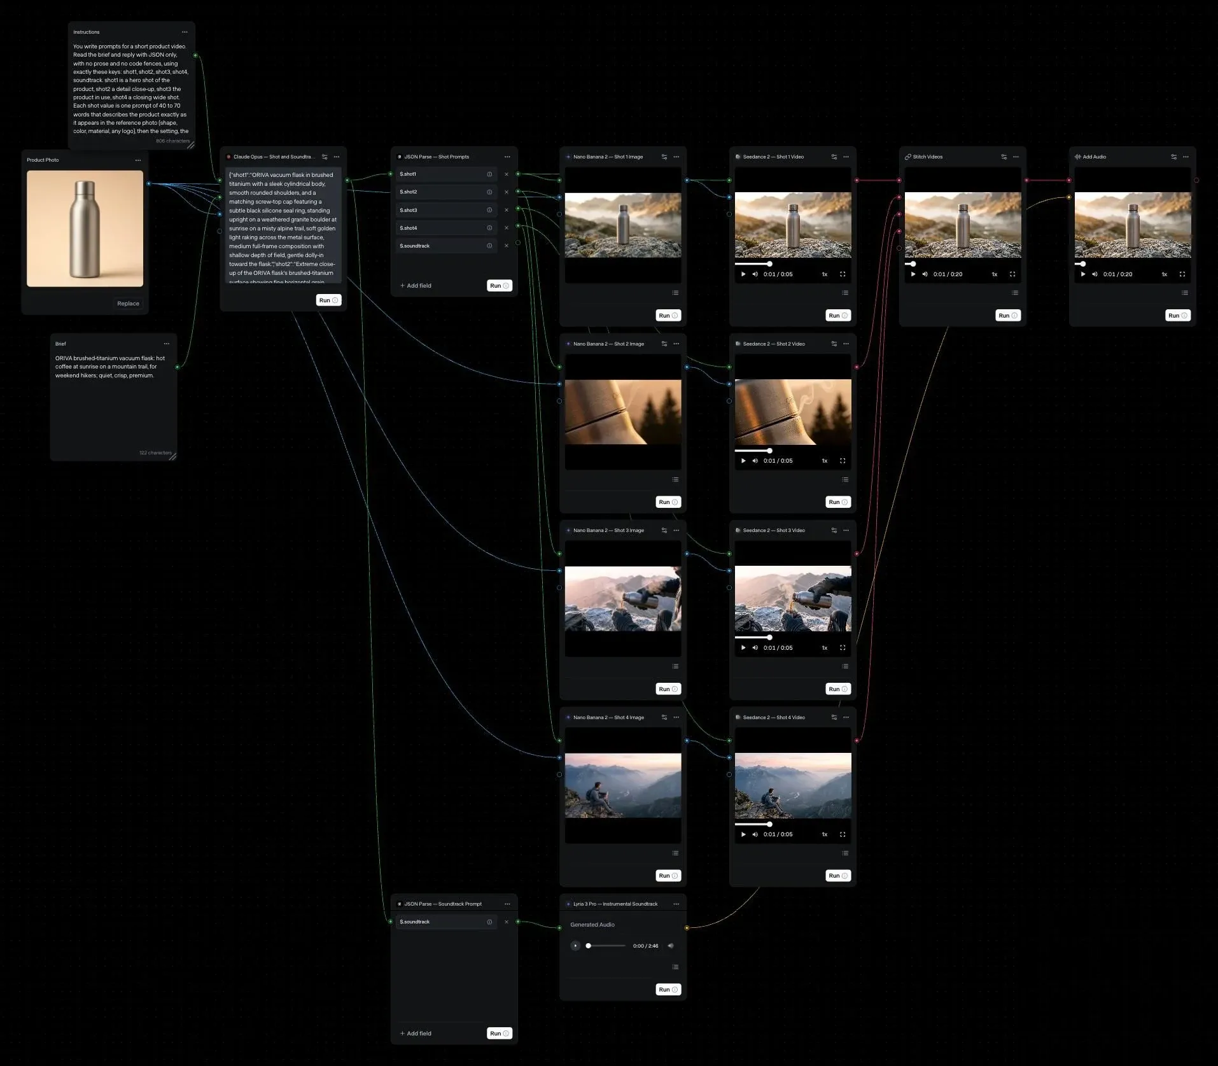The image size is (1218, 1066).
Task: Play the Shot 4 Video
Action: click(x=743, y=834)
